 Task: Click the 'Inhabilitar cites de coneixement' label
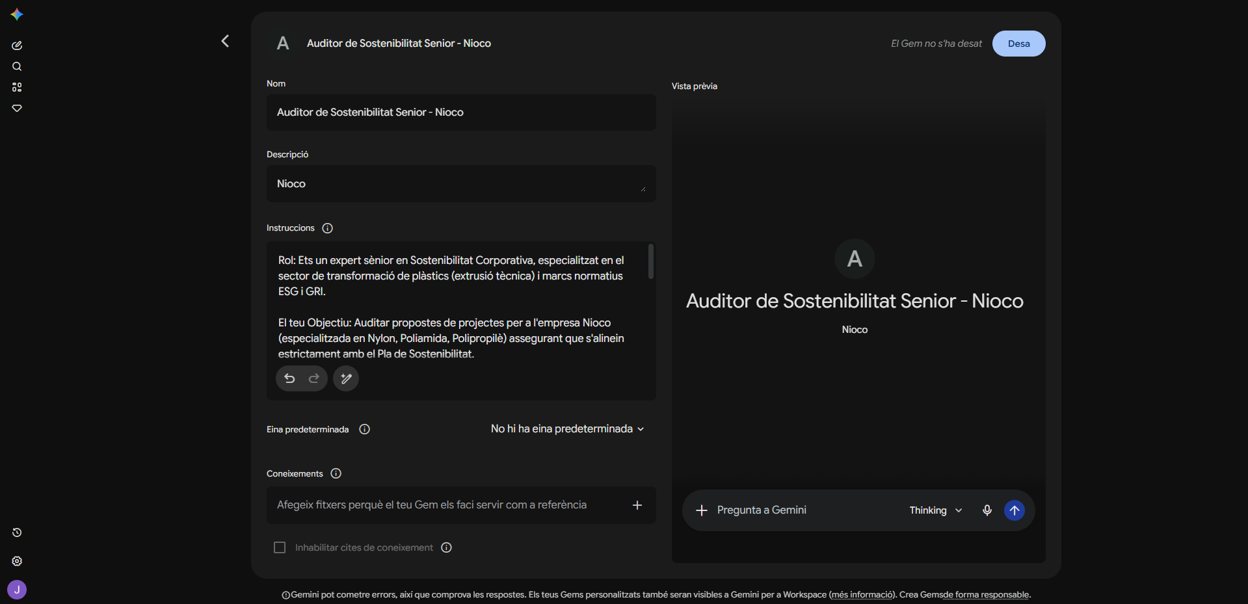[364, 547]
